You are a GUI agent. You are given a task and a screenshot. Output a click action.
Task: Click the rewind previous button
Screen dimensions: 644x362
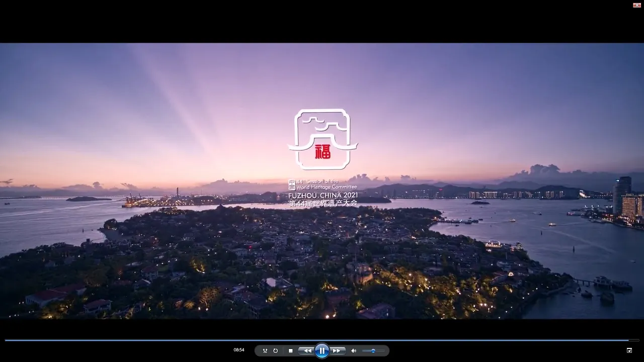click(306, 350)
